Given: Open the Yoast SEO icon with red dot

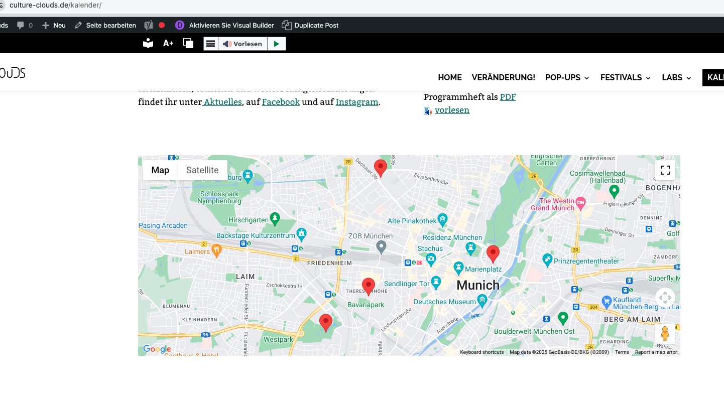Looking at the screenshot, I should click(x=154, y=25).
